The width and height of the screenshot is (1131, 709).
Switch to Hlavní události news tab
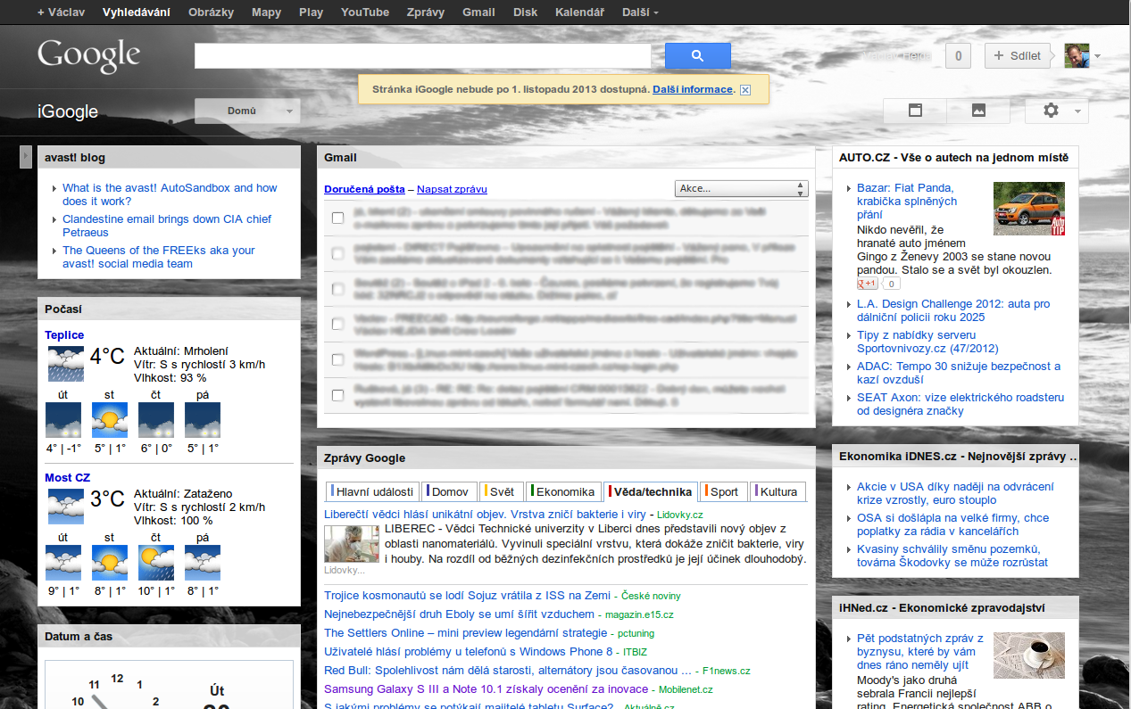[372, 491]
